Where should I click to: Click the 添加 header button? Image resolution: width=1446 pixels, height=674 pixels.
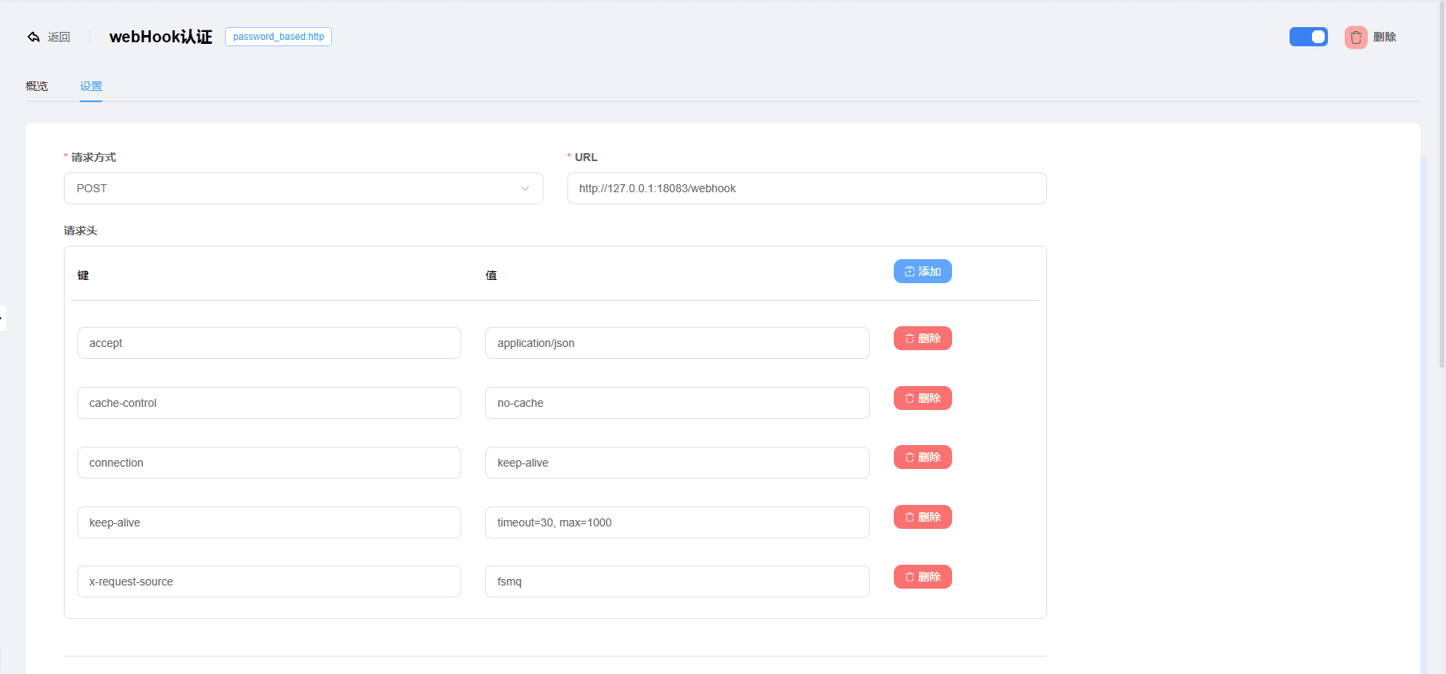point(923,271)
